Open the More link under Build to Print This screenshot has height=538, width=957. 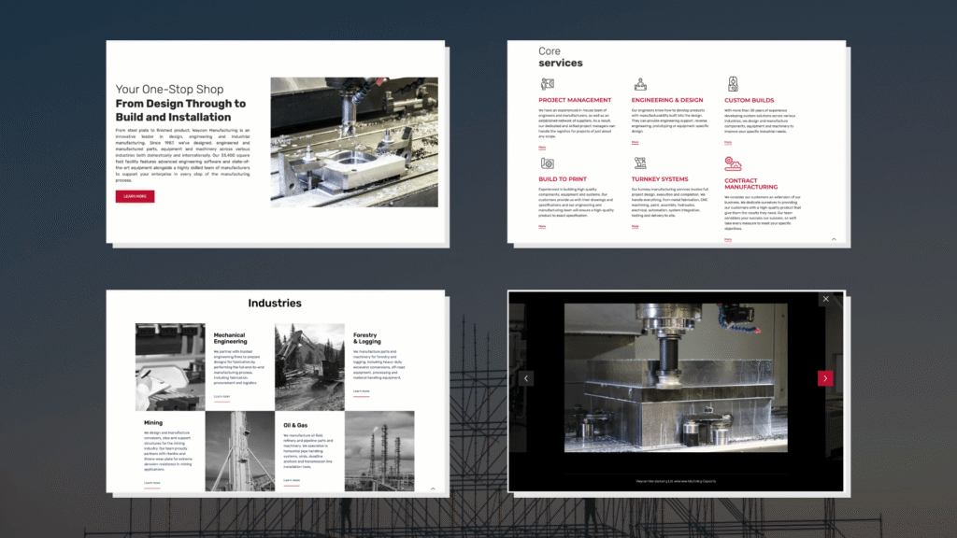pos(542,226)
